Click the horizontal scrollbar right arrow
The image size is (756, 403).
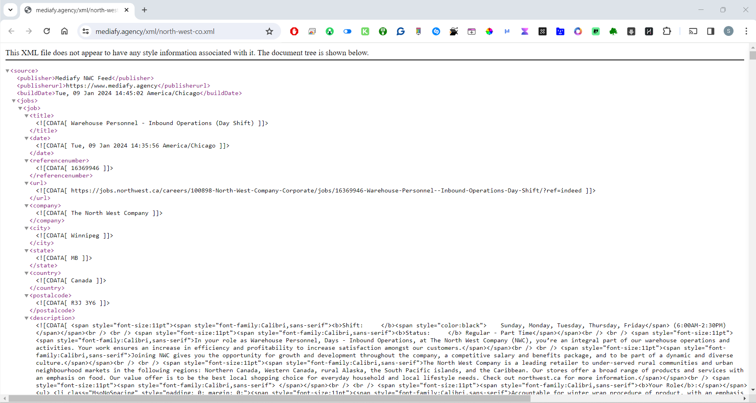pos(745,399)
